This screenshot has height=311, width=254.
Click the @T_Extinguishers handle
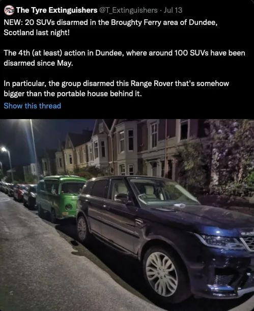click(x=128, y=10)
